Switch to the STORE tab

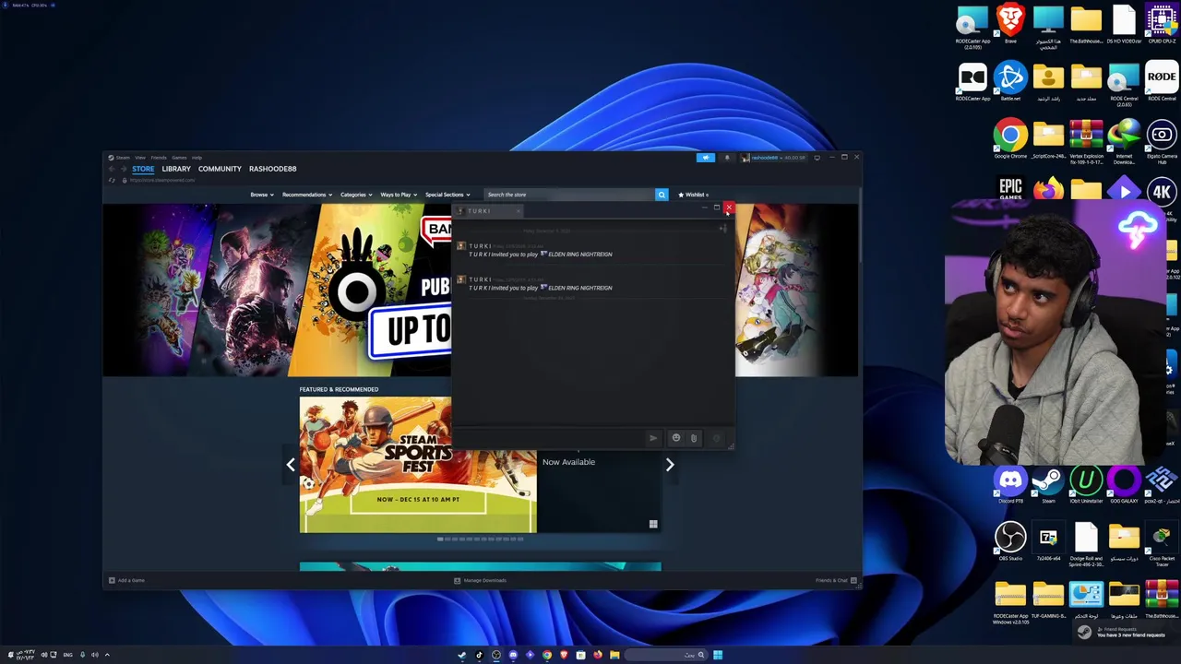coord(143,169)
